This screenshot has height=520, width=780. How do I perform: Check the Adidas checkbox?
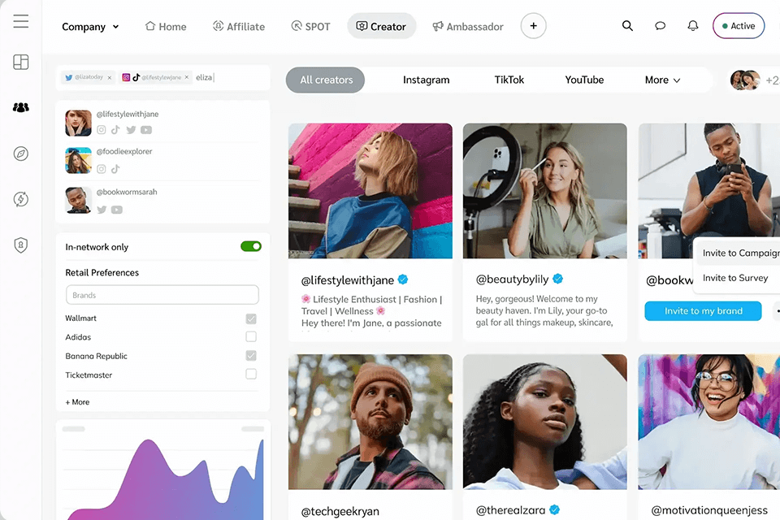pos(251,337)
